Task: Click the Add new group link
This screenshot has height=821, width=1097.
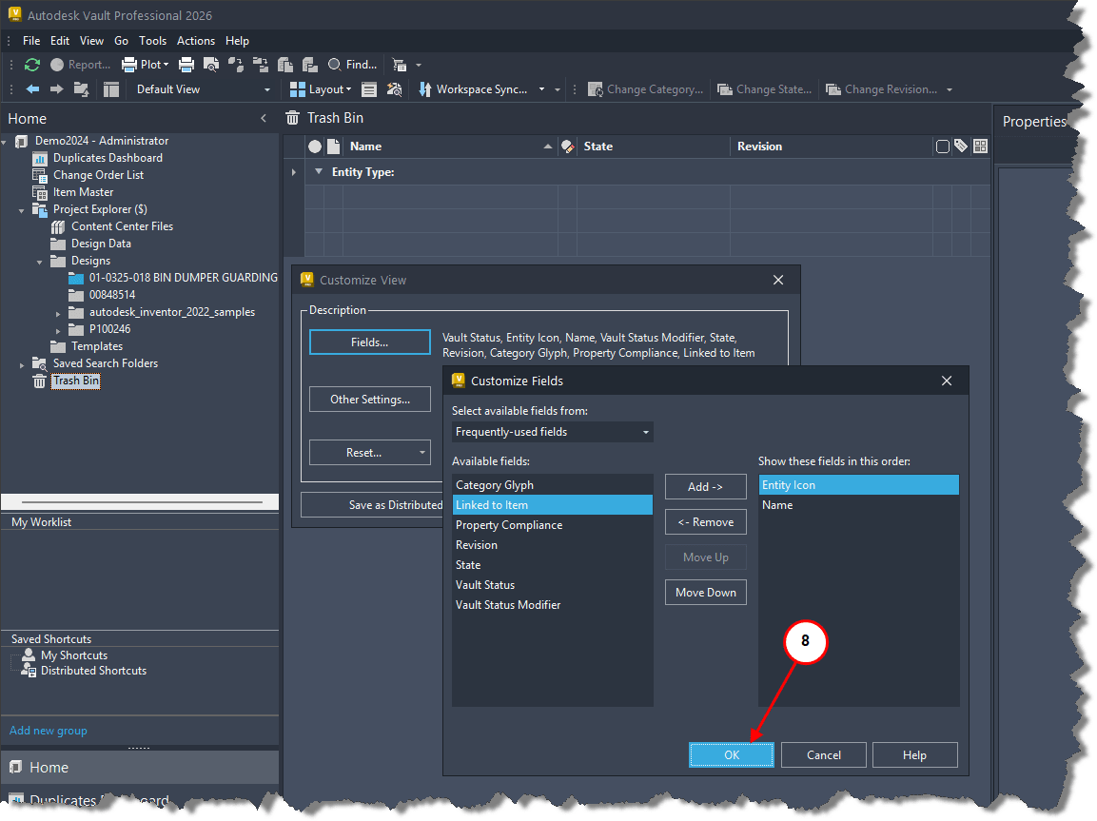Action: [x=49, y=731]
